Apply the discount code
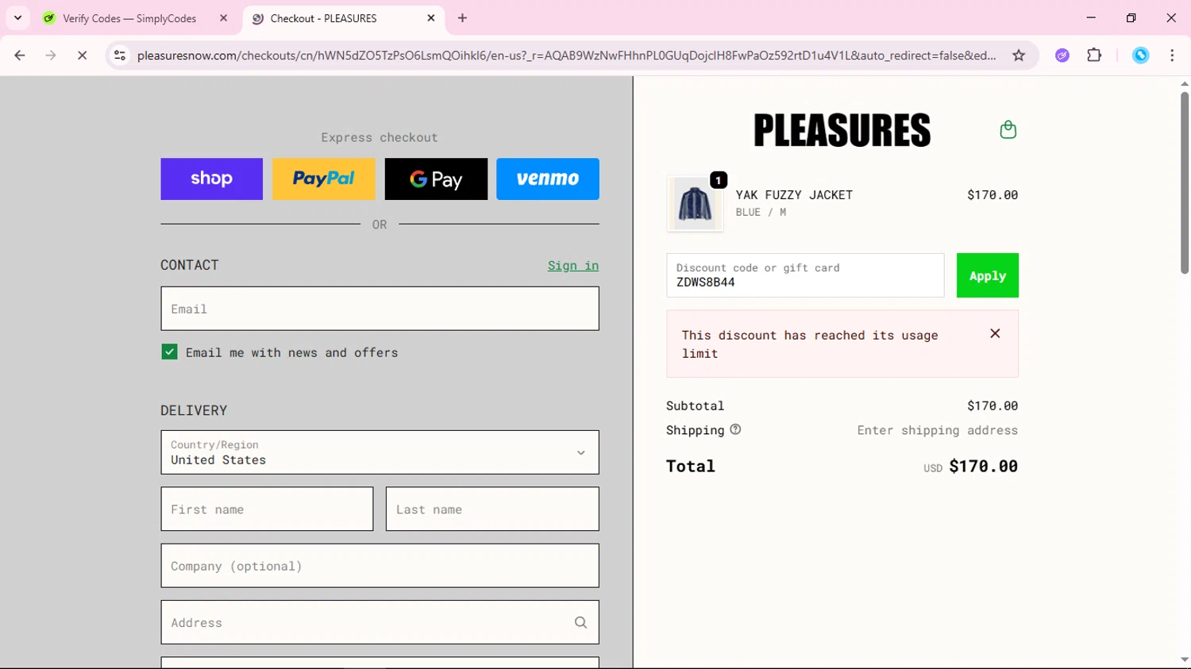Viewport: 1191px width, 669px height. click(x=987, y=275)
